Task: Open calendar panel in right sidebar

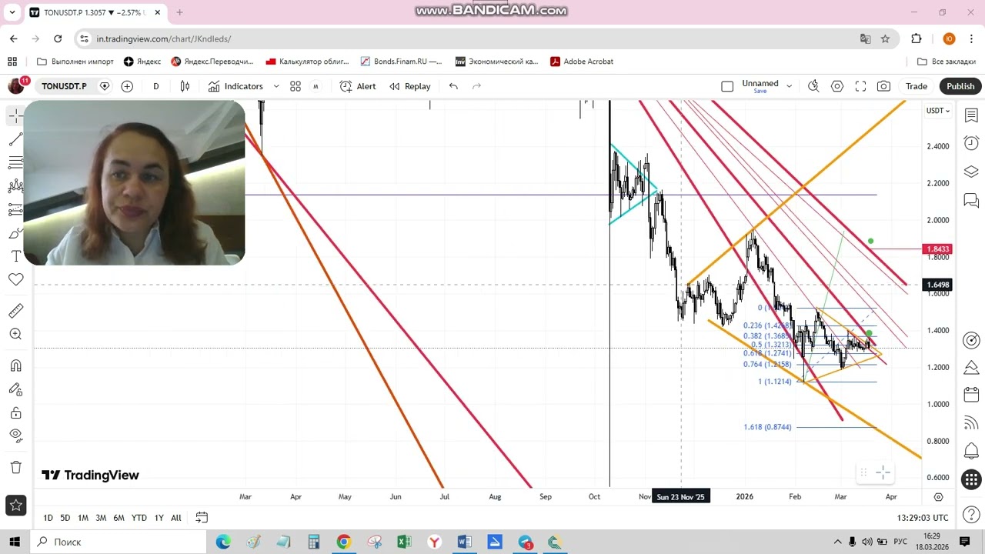Action: pos(971,395)
